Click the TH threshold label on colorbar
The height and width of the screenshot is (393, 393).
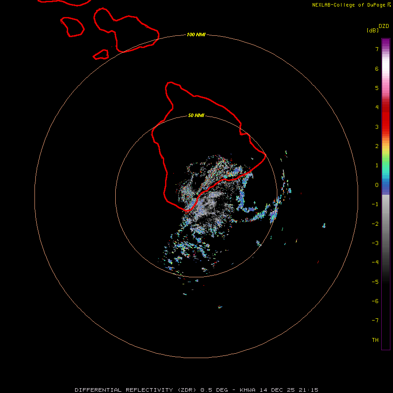point(375,340)
